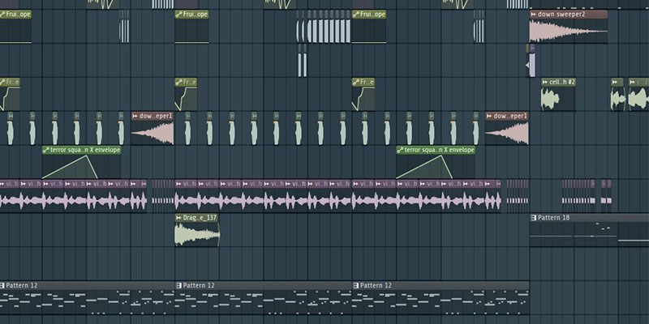The width and height of the screenshot is (649, 324).
Task: Click the Pattern 18 clip's pattern icon
Action: (534, 218)
